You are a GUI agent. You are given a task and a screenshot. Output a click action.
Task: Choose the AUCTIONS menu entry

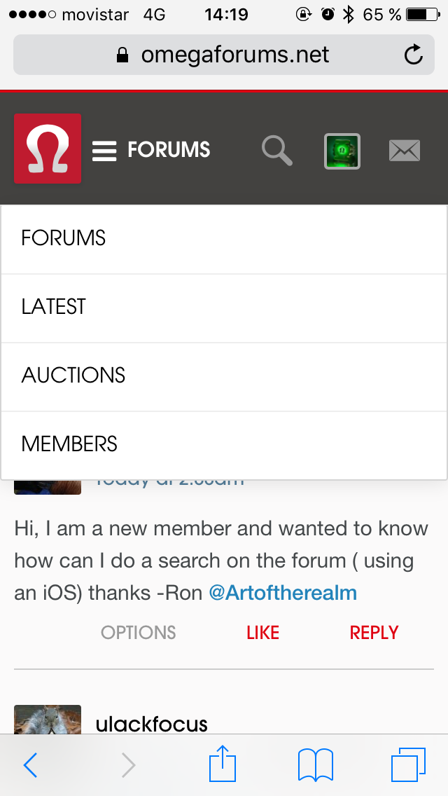73,376
